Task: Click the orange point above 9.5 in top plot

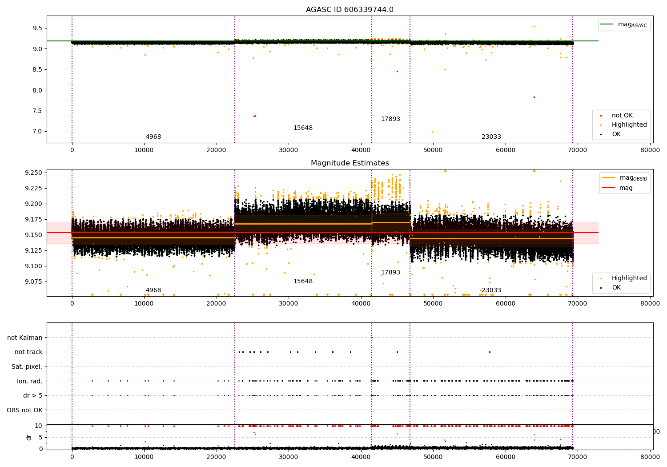Action: (x=534, y=26)
